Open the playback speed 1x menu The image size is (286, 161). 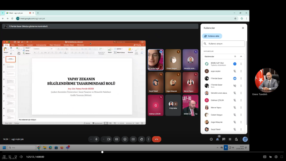pos(271,157)
